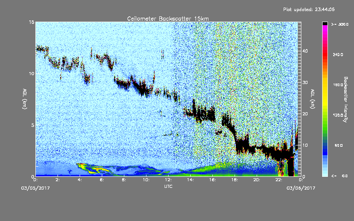Image resolution: width=354 pixels, height=221 pixels.
Task: Click the '4:' hour tick label
Action: (x=80, y=180)
